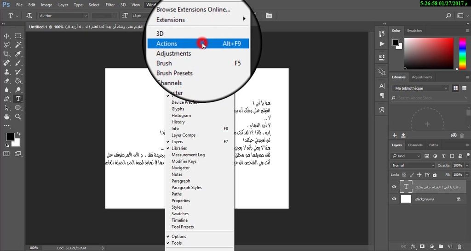Toggle Layers panel in Window menu
This screenshot has width=471, height=251.
pyautogui.click(x=200, y=142)
